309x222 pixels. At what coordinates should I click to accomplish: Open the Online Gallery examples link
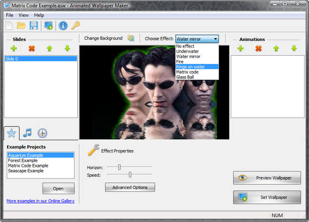pos(40,201)
